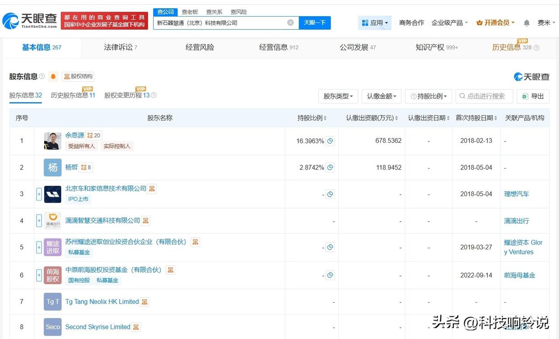This screenshot has width=559, height=339.
Task: Open the notification bell in header
Action: [527, 23]
